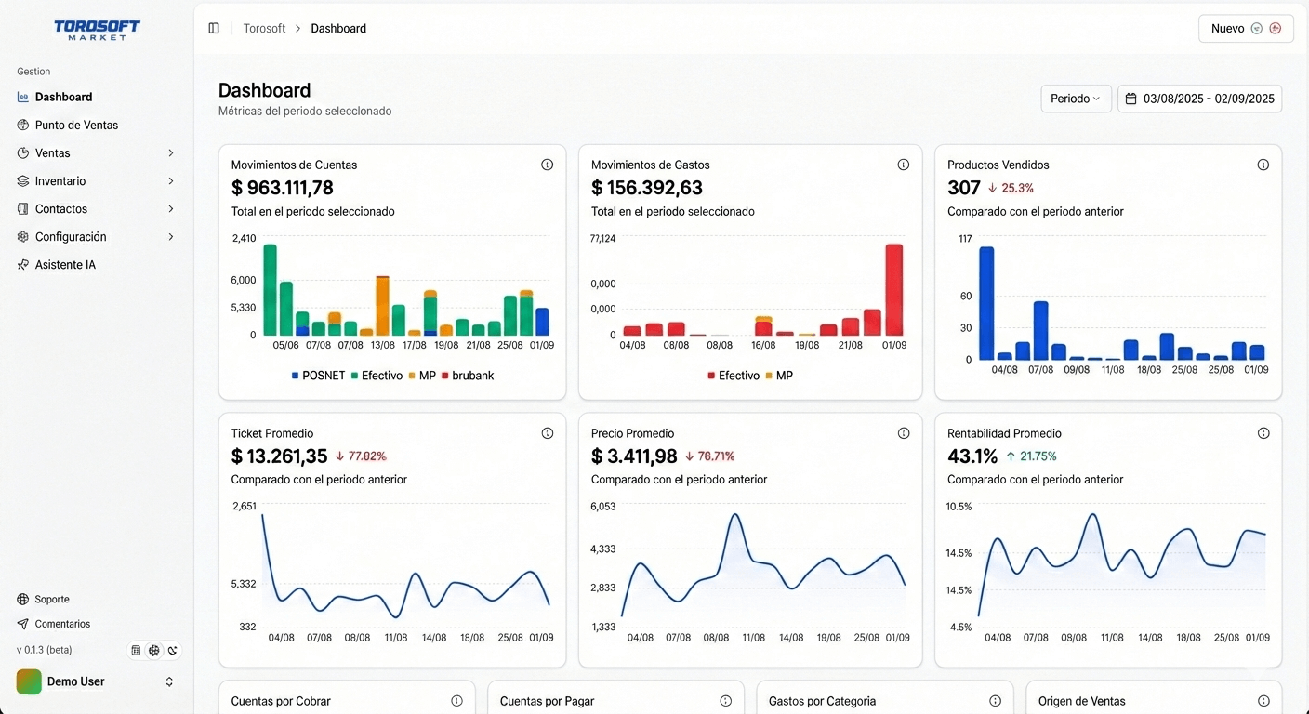Screen dimensions: 1309x714
Task: Click the Torosoft breadcrumb link
Action: (x=264, y=28)
